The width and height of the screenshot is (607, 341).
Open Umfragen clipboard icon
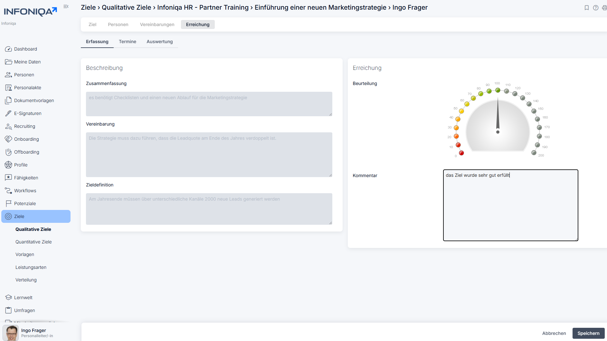[8, 310]
